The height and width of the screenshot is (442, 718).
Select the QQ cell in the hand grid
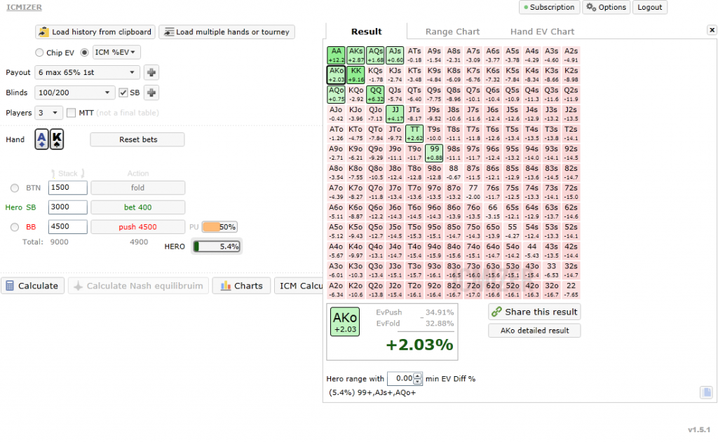coord(376,95)
